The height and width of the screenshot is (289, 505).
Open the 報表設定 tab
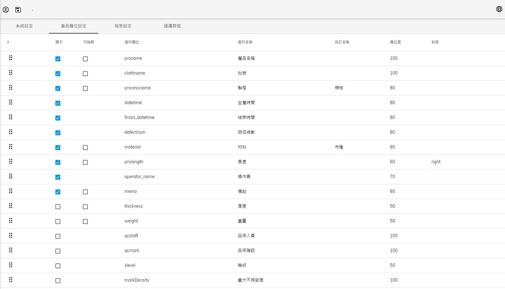123,26
